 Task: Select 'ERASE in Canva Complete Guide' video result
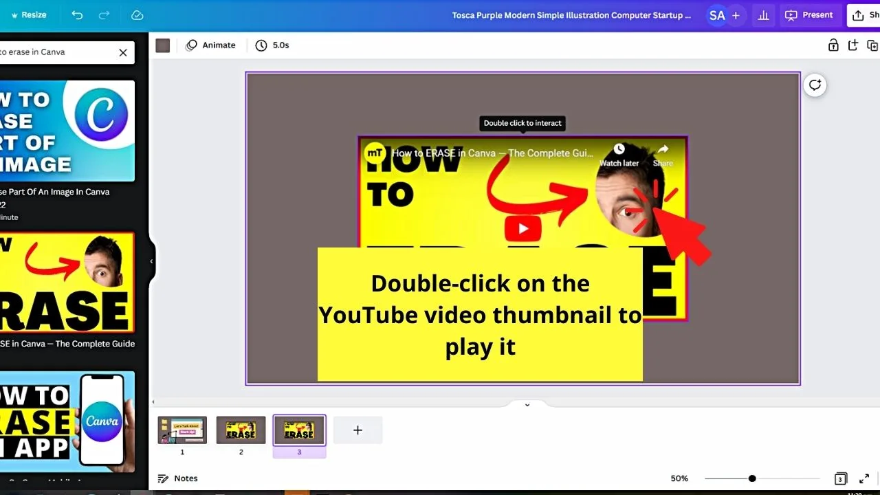[x=67, y=283]
